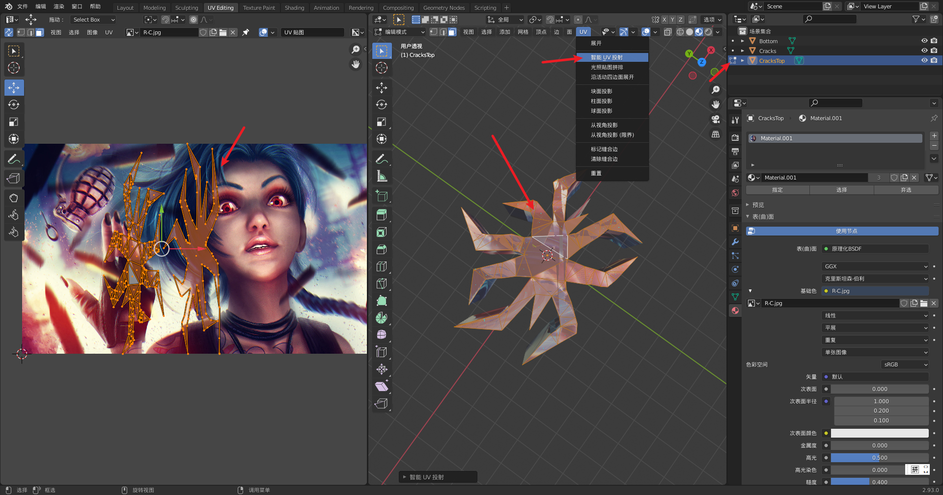This screenshot has width=943, height=495.
Task: Open the Object Data properties tab
Action: pos(735,296)
